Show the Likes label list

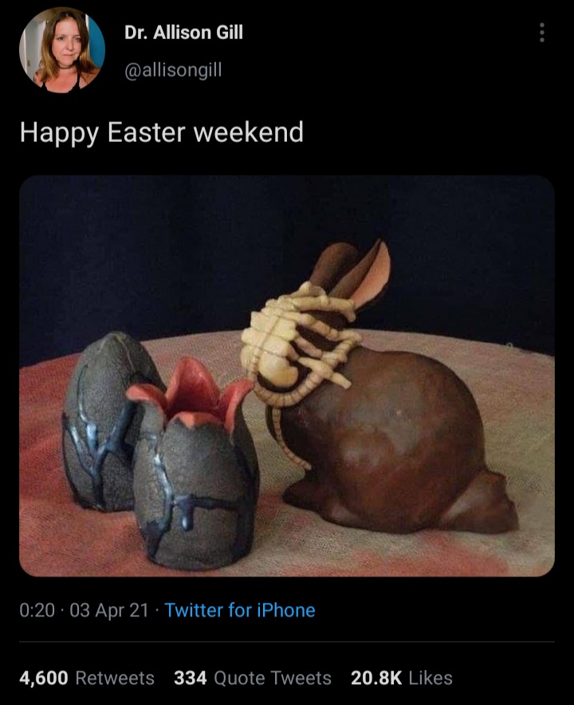431,679
